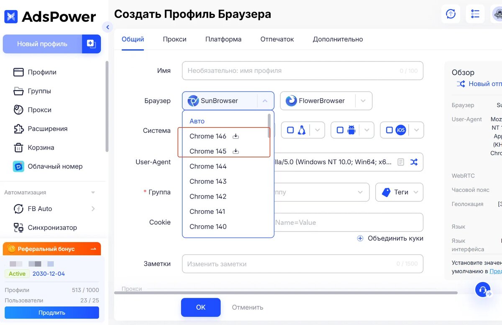This screenshot has width=502, height=325.
Task: Click the plus icon for Объединить куки
Action: tap(360, 238)
